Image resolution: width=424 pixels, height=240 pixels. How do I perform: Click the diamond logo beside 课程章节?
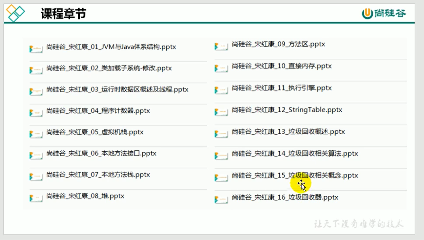15,13
